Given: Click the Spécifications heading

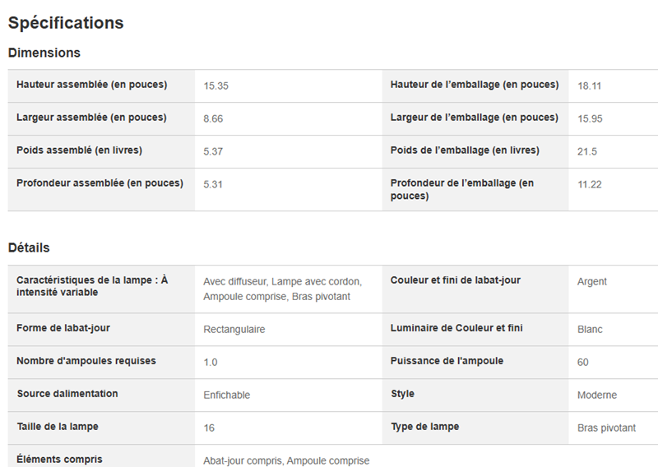Looking at the screenshot, I should point(66,23).
